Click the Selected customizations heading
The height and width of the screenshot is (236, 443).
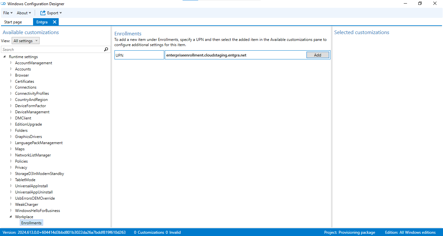[x=362, y=32]
